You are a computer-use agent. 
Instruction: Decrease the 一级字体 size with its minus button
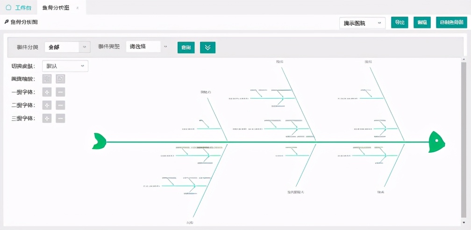click(x=60, y=92)
